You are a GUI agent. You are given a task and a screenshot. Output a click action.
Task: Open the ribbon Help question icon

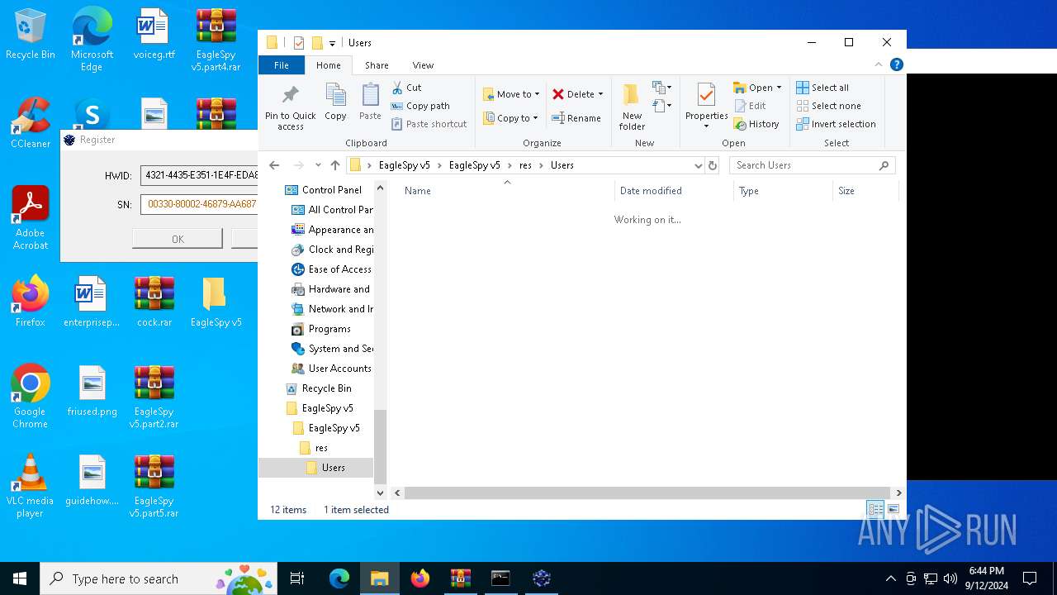pyautogui.click(x=896, y=64)
